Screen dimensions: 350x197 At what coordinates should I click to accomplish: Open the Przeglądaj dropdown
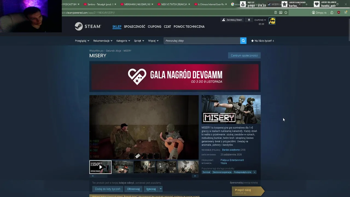tap(82, 41)
